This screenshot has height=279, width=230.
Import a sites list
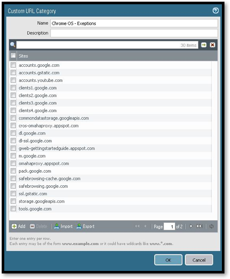click(x=63, y=226)
